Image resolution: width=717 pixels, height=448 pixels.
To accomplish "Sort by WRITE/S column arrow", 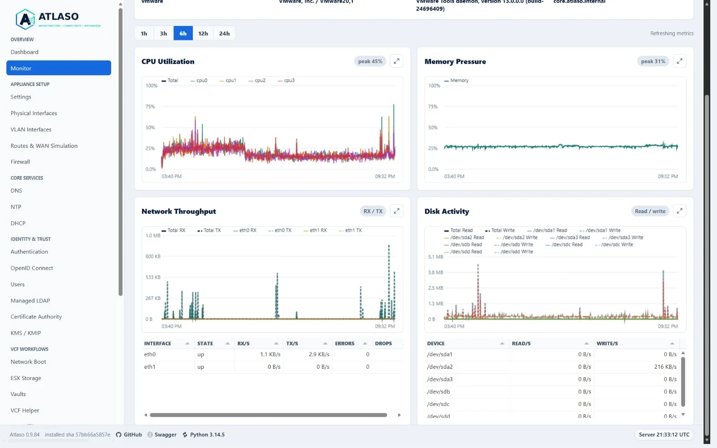I will pos(672,344).
